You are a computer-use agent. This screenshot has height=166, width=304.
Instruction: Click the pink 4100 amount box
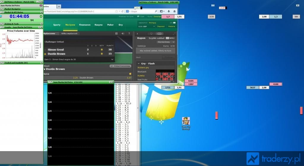point(276,84)
